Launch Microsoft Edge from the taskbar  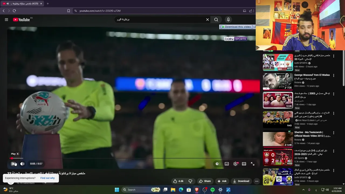coord(181,190)
